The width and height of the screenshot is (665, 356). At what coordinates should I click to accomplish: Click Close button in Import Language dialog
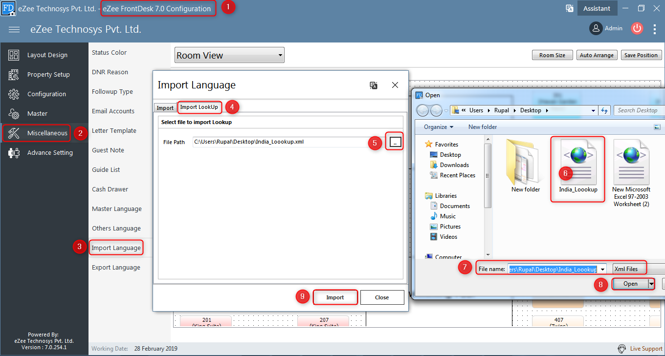(x=382, y=297)
